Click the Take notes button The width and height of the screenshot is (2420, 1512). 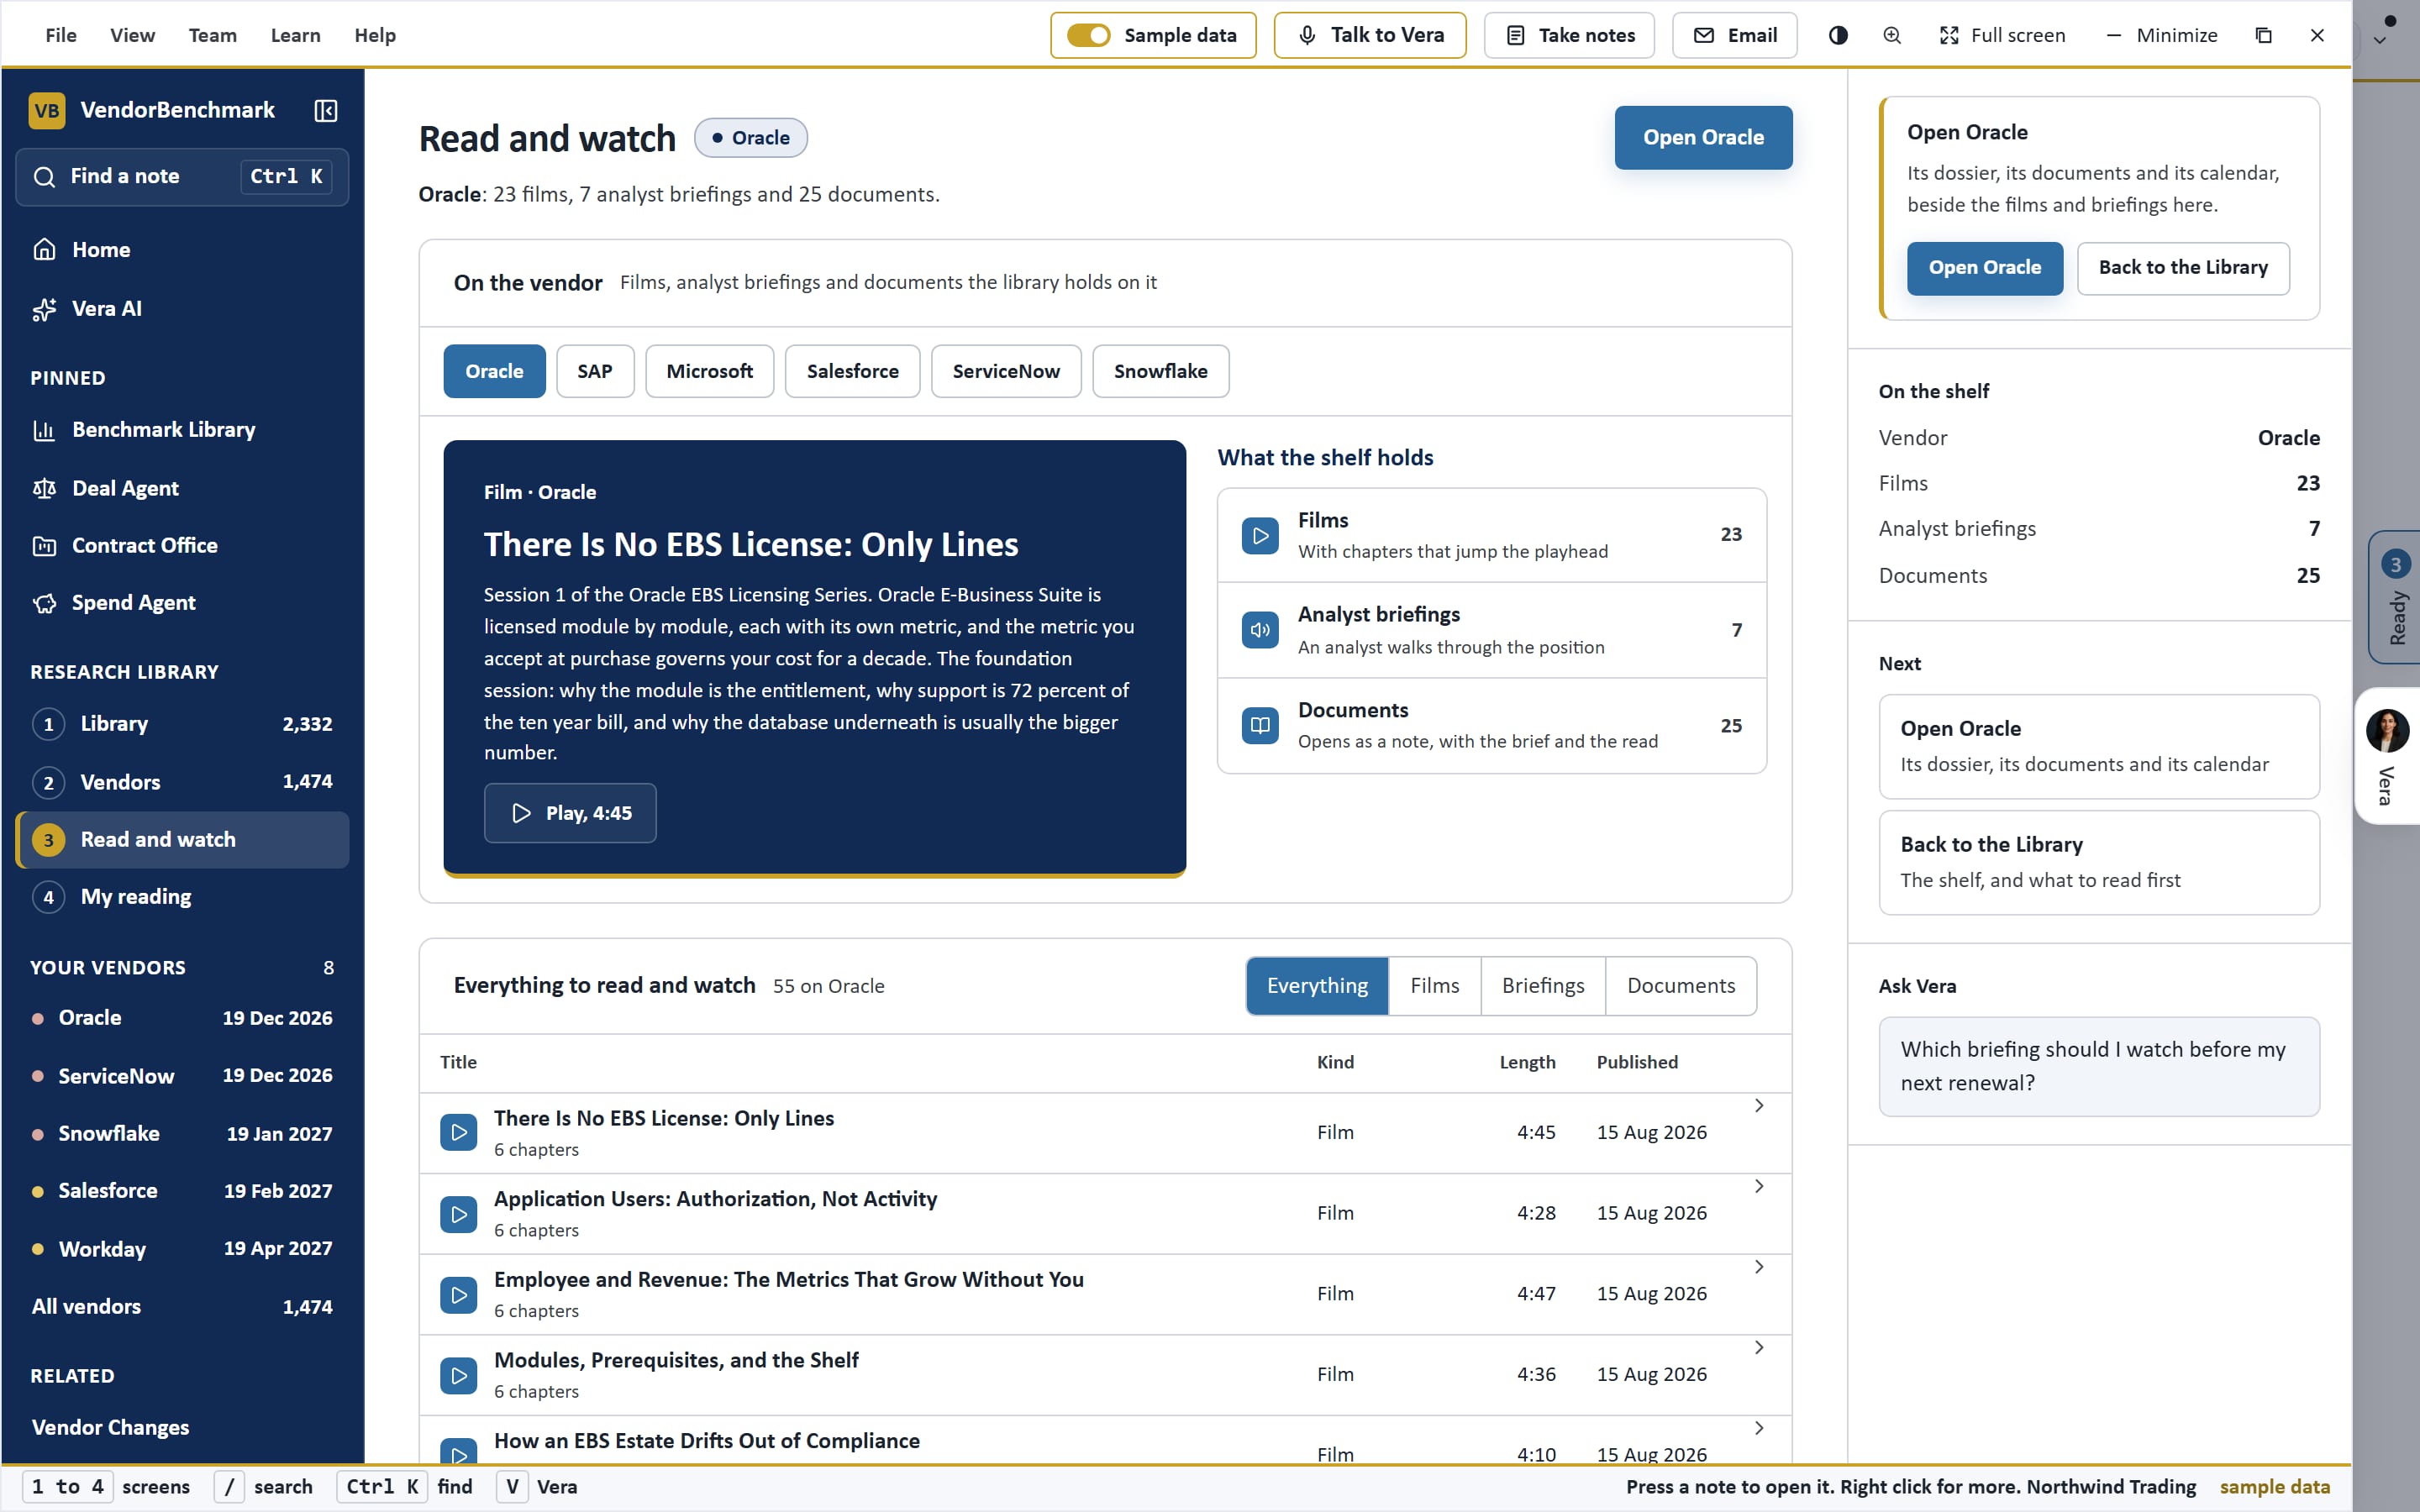(1569, 35)
